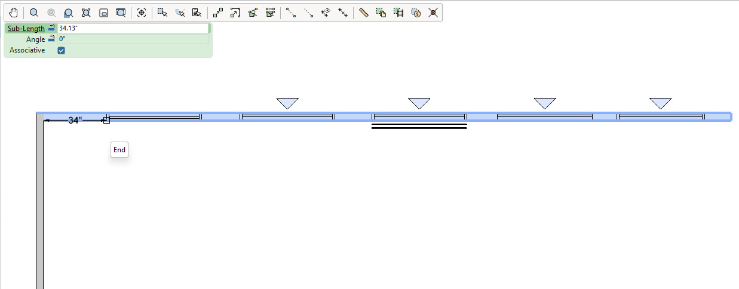Click the greyed-out zoom icon
This screenshot has height=289, width=739.
tap(51, 13)
